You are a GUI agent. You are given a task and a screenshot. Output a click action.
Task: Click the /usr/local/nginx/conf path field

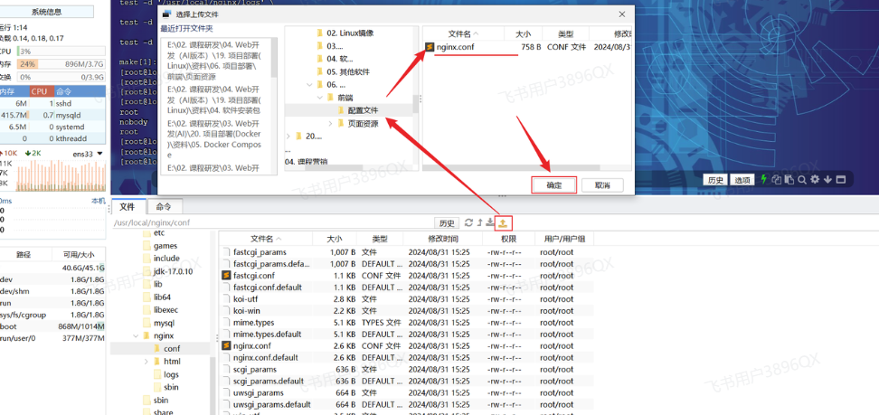pyautogui.click(x=272, y=222)
